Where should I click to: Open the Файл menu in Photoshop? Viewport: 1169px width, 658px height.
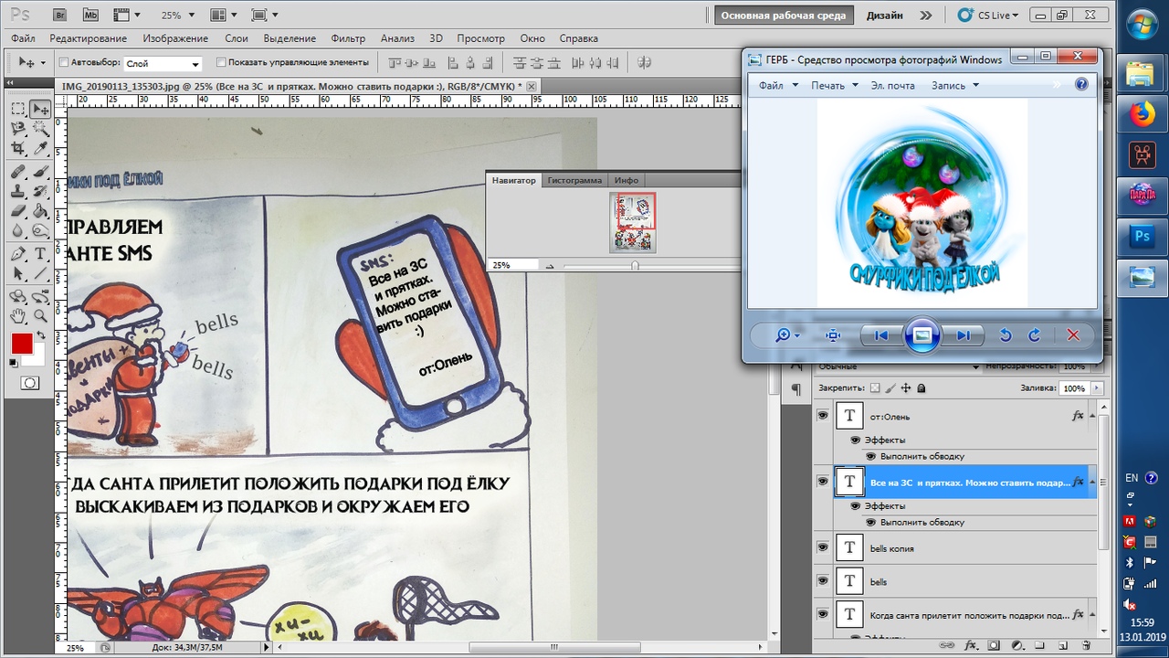point(24,38)
